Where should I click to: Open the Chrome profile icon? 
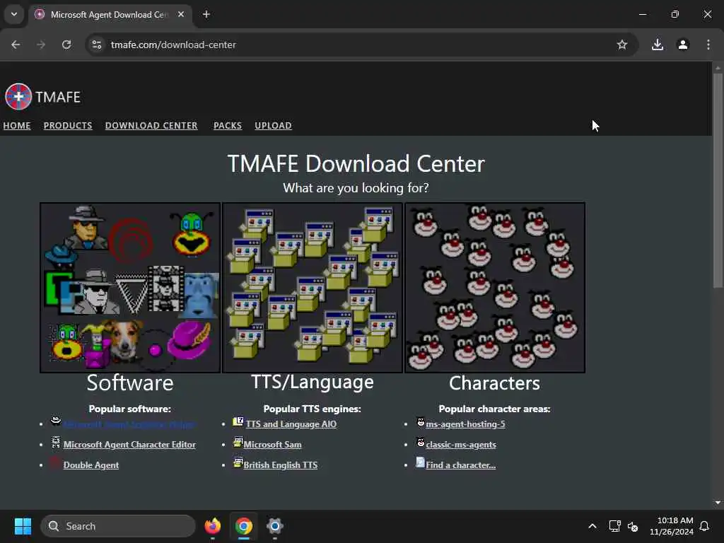coord(683,45)
